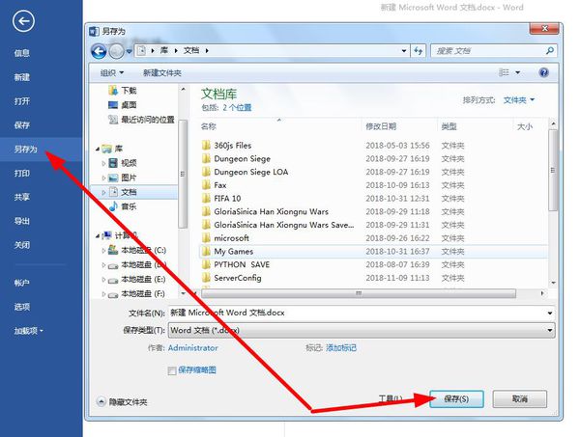580x437 pixels.
Task: Click the change view icon
Action: (505, 72)
